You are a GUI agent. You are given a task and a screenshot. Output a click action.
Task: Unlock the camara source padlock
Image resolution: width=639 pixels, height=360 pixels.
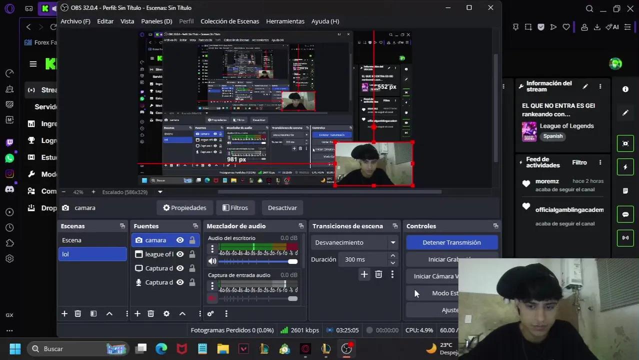coord(192,240)
